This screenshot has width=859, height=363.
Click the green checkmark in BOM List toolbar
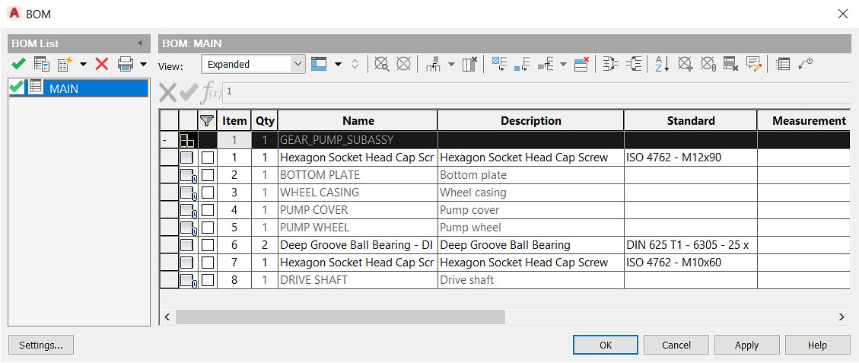[19, 65]
